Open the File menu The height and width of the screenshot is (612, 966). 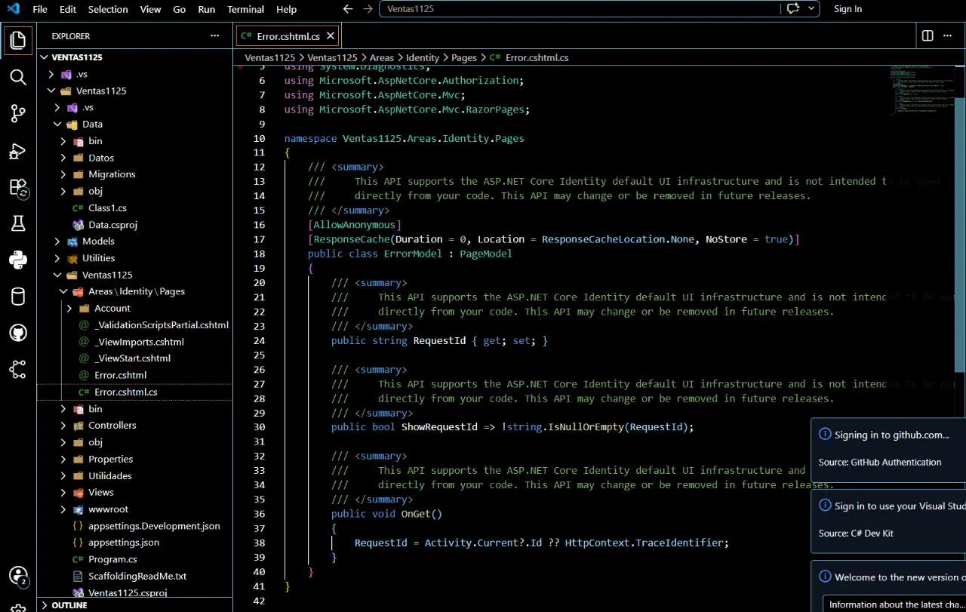(40, 9)
